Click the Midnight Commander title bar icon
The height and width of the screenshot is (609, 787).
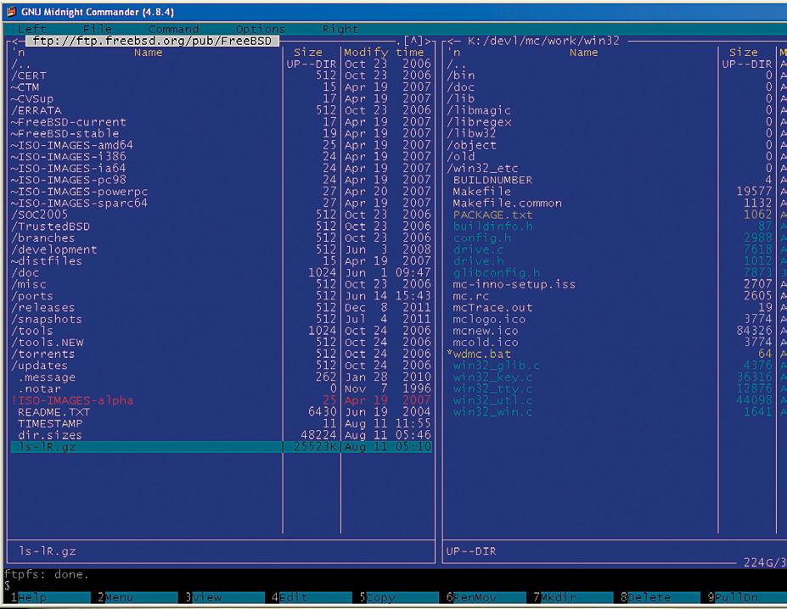12,12
